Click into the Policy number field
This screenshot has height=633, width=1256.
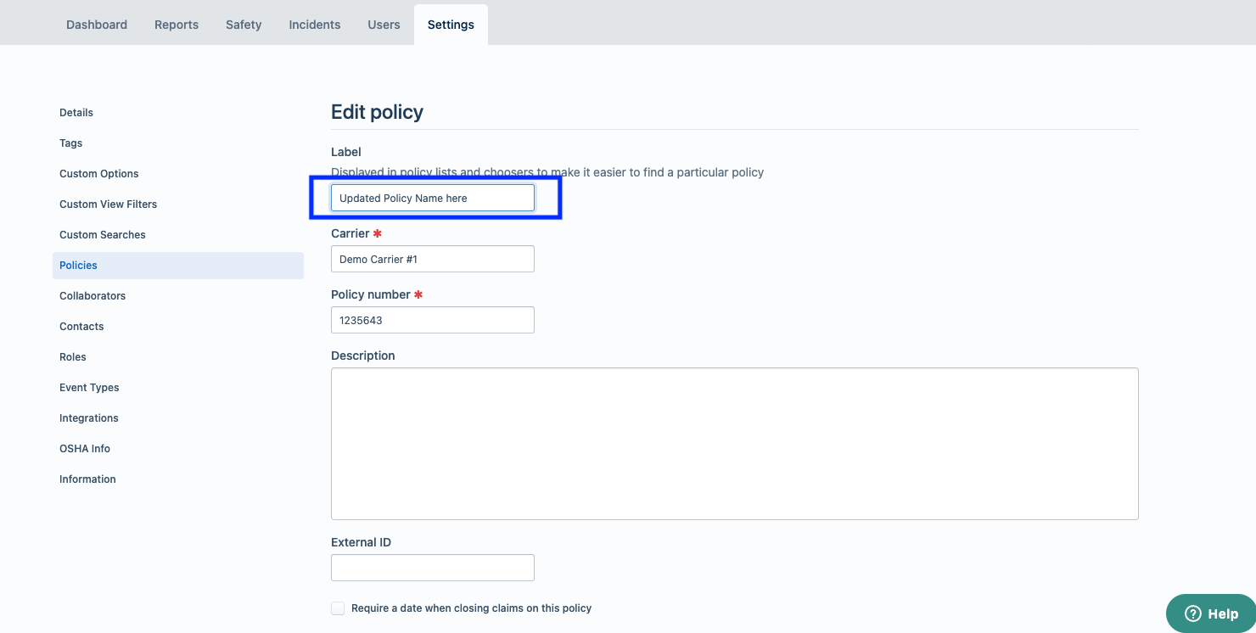tap(433, 320)
